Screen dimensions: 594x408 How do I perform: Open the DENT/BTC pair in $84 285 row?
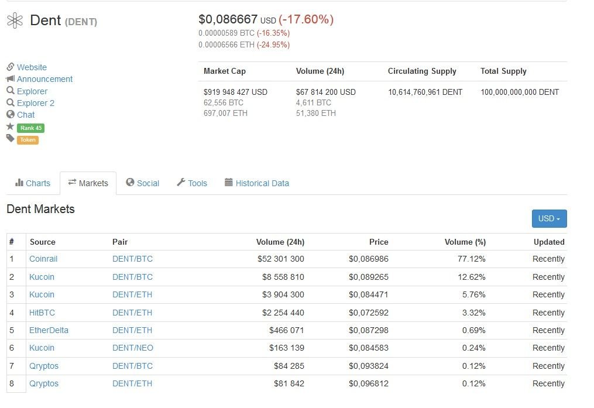click(x=133, y=366)
